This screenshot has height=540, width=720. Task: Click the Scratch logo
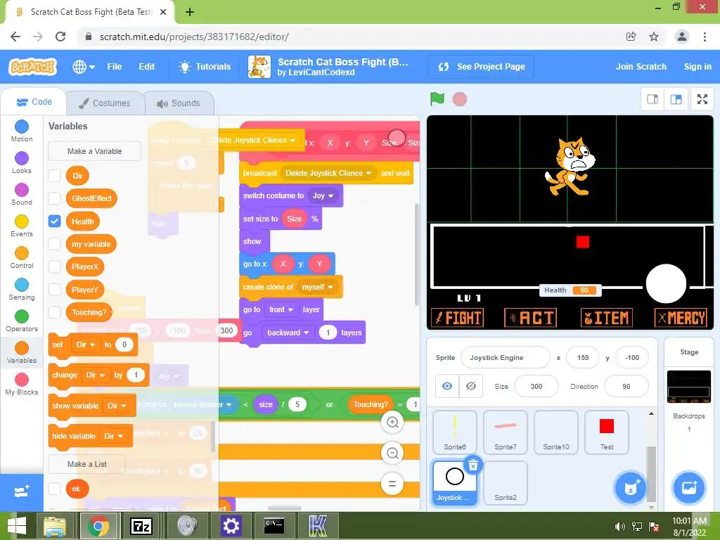coord(32,67)
